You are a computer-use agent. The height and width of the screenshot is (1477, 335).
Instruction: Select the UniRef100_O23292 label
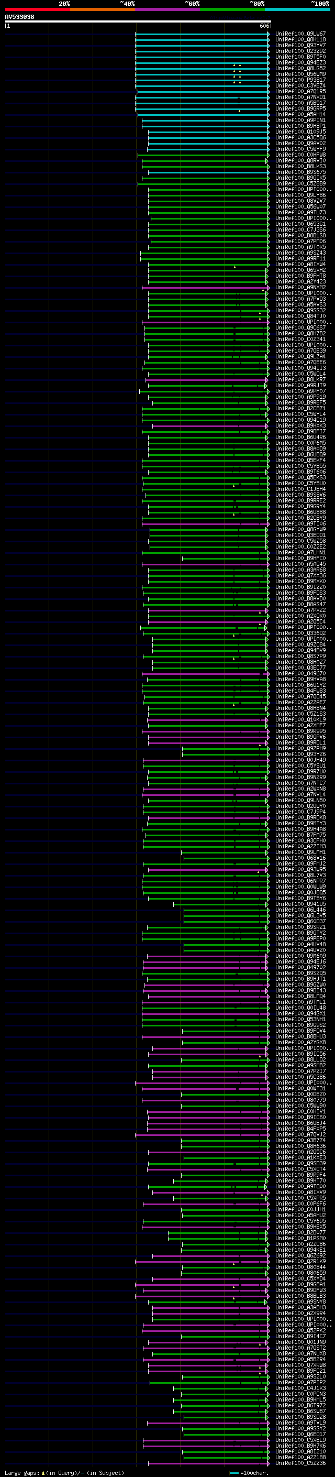300,51
